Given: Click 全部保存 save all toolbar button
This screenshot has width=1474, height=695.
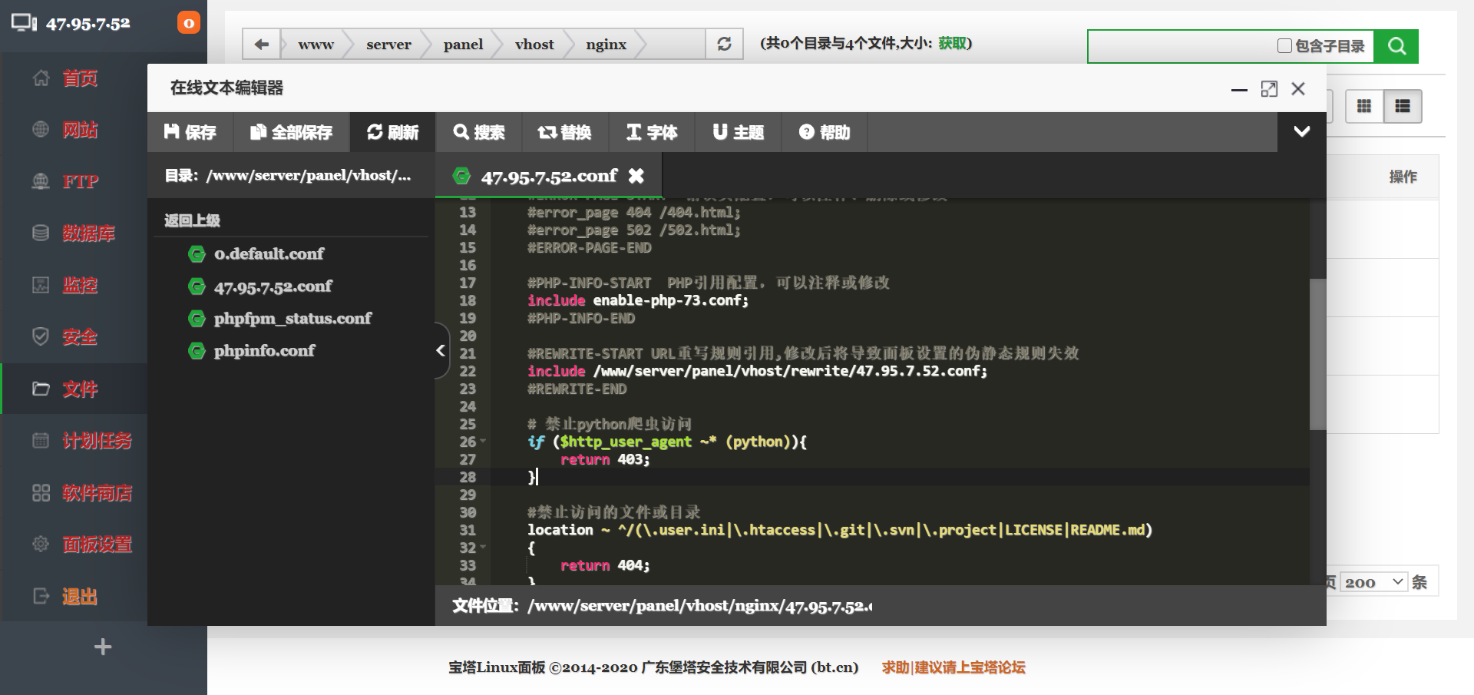Looking at the screenshot, I should 292,132.
